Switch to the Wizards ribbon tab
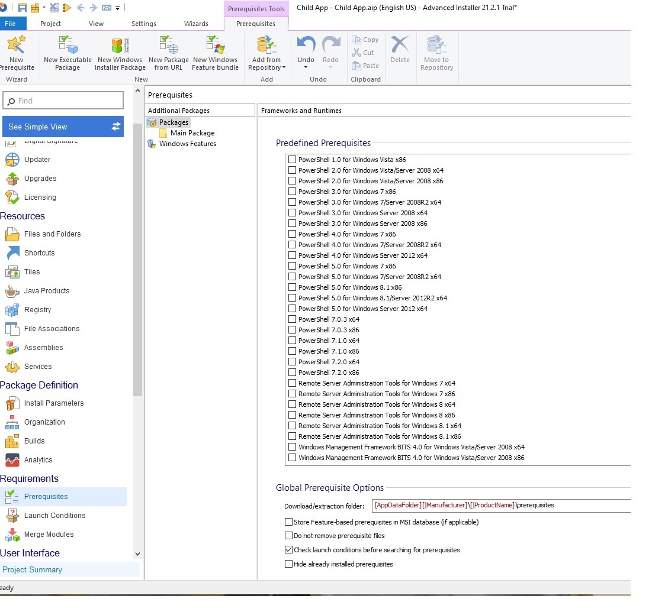Screen dimensions: 652x612 point(196,24)
